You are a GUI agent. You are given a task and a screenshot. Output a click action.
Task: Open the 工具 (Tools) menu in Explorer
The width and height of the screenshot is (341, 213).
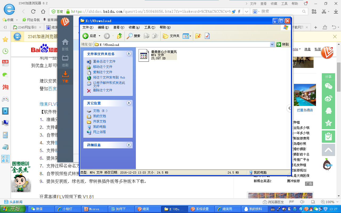point(149,27)
